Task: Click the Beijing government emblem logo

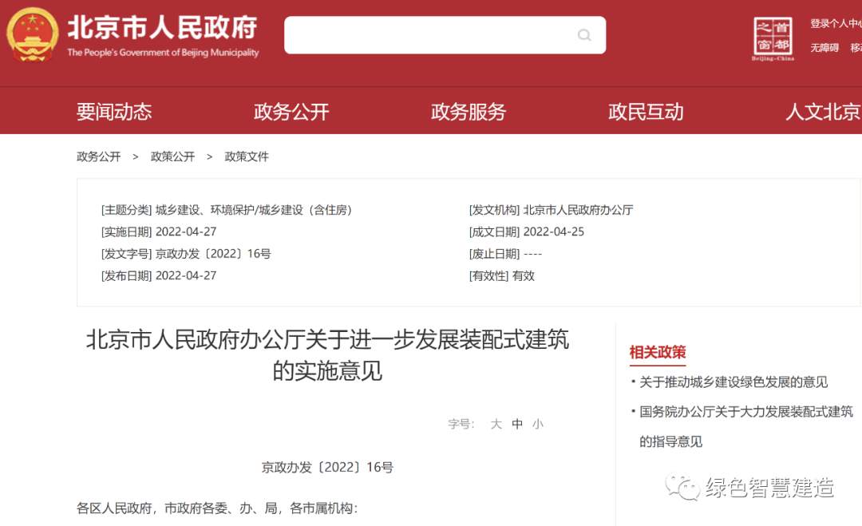Action: (32, 35)
